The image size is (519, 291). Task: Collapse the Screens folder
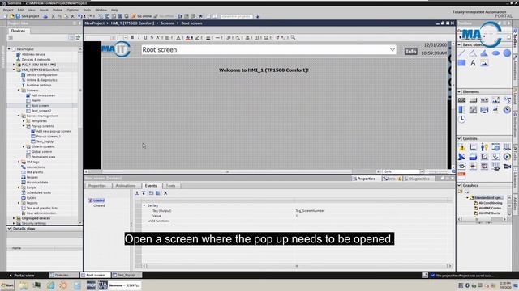tap(19, 90)
